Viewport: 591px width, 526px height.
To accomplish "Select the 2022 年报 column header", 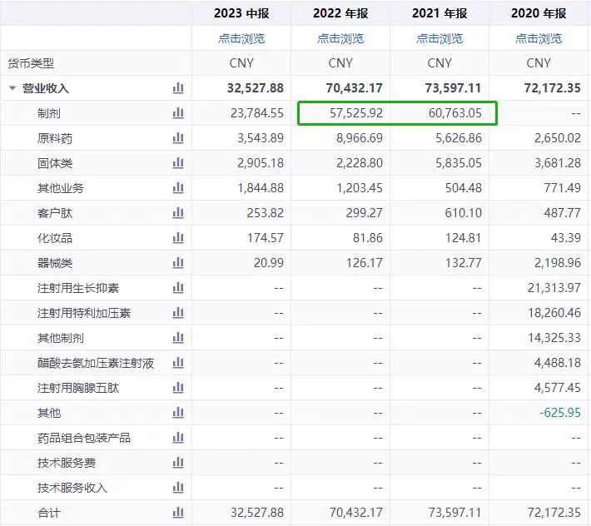I will [340, 13].
